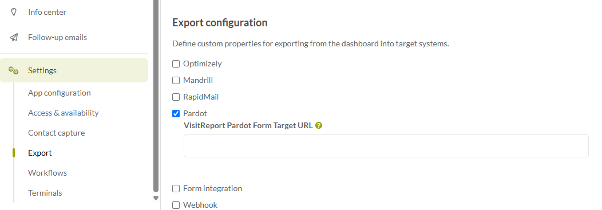This screenshot has width=602, height=210.
Task: Enable the RapidMail checkbox
Action: pyautogui.click(x=176, y=97)
